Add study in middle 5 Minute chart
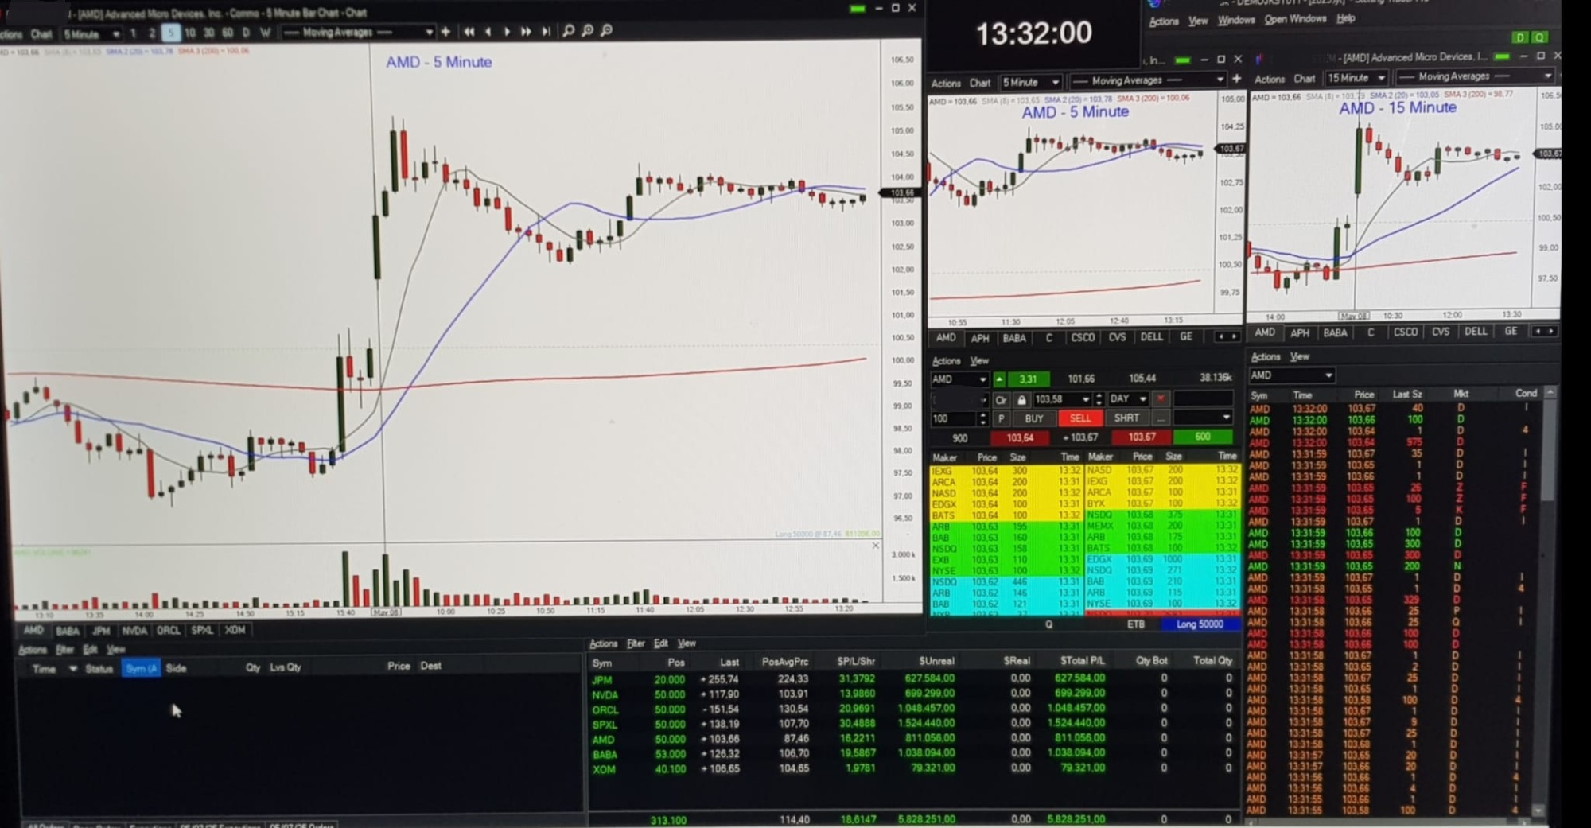 click(1236, 80)
